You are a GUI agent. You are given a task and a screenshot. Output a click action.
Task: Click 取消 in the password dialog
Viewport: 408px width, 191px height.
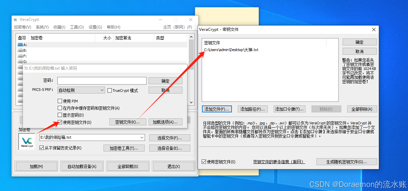(x=166, y=90)
